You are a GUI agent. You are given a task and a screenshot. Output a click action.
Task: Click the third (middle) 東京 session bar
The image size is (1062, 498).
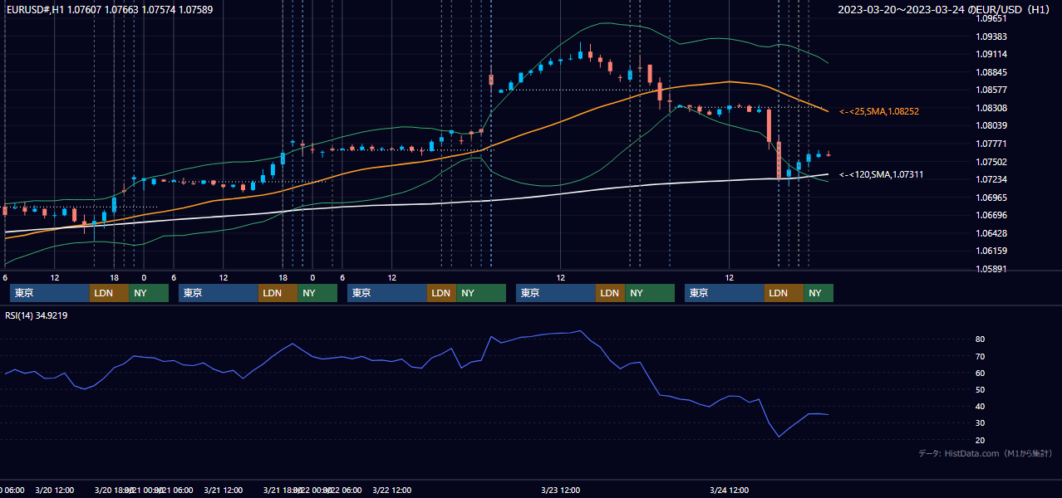point(387,293)
